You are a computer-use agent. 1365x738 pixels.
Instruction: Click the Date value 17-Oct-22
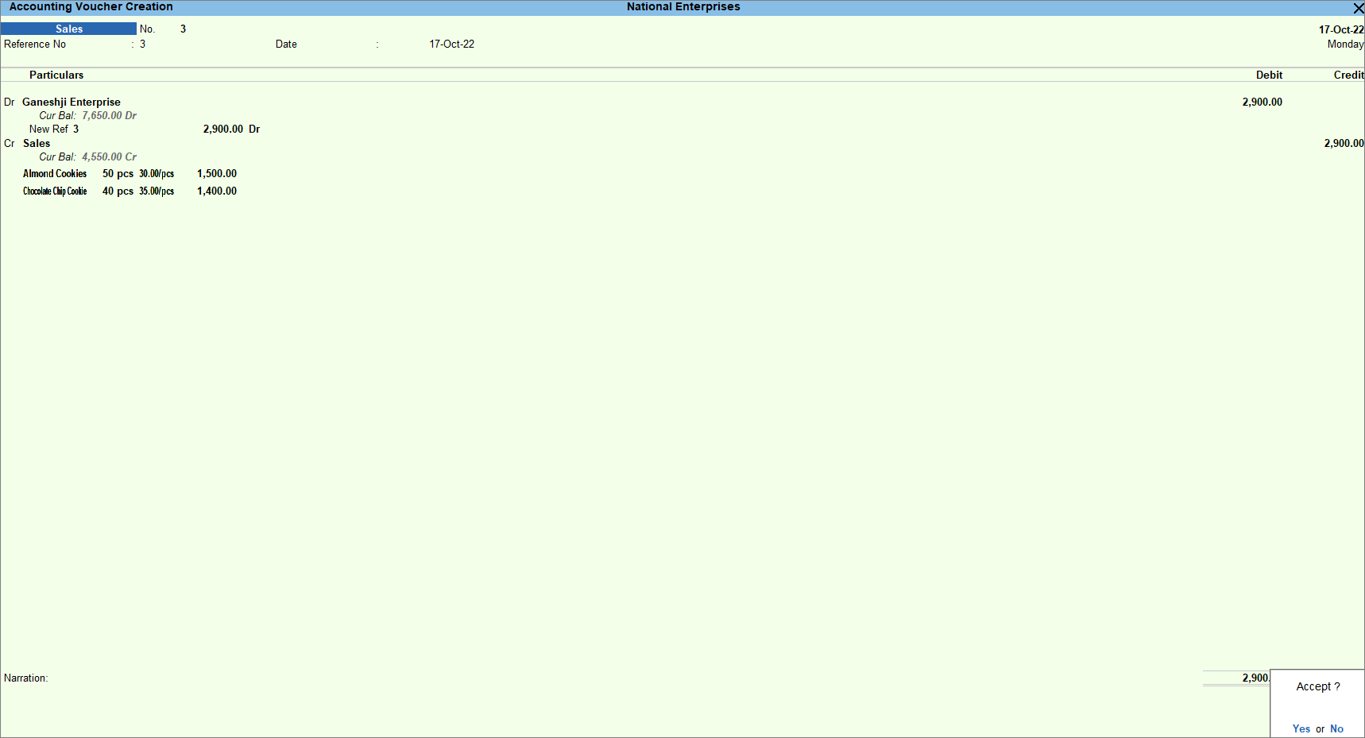pos(452,44)
